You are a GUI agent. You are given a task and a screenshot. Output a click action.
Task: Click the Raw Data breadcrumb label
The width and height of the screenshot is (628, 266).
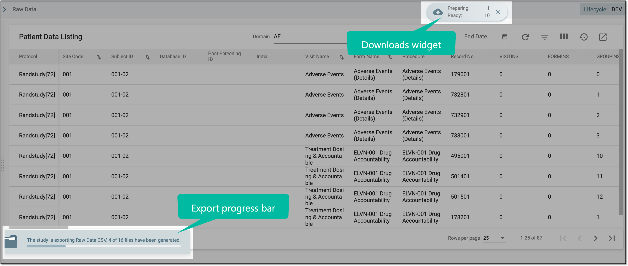pyautogui.click(x=24, y=9)
